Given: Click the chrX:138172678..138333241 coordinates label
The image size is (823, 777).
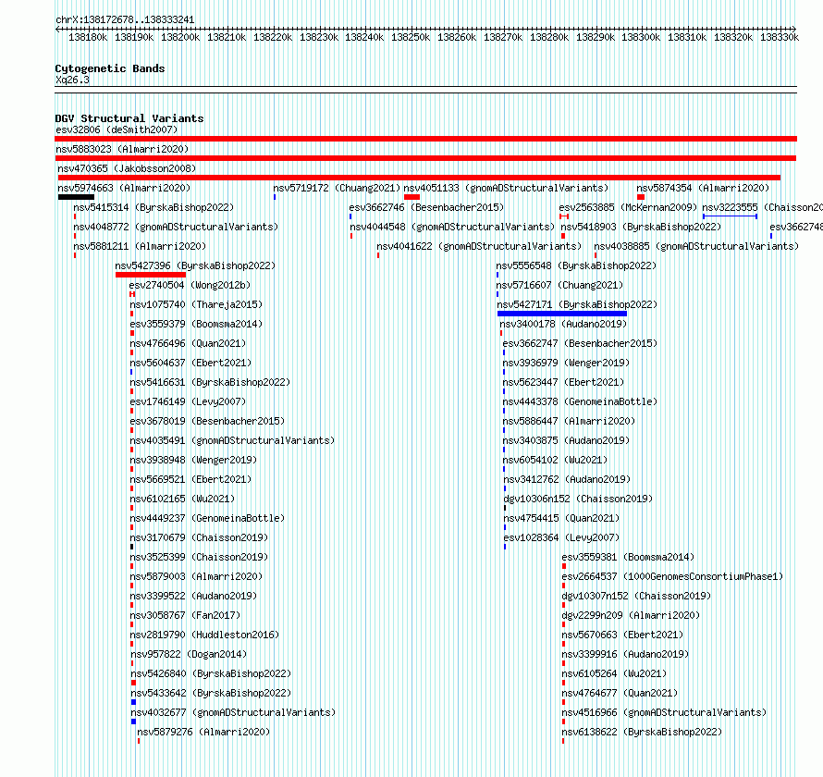Looking at the screenshot, I should tap(125, 20).
